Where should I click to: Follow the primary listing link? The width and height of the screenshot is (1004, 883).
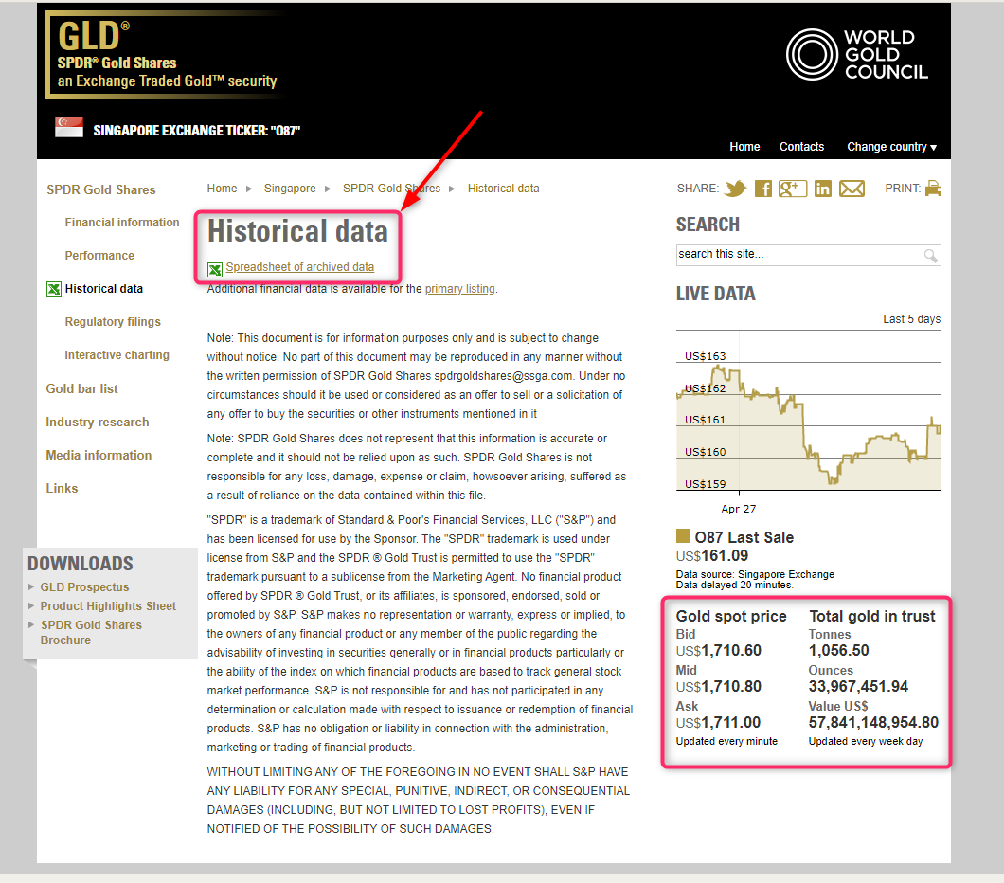click(x=460, y=288)
